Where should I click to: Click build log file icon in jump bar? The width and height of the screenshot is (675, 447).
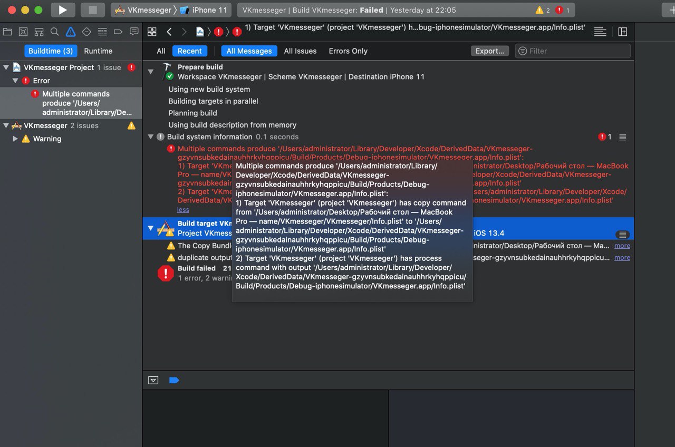point(200,32)
